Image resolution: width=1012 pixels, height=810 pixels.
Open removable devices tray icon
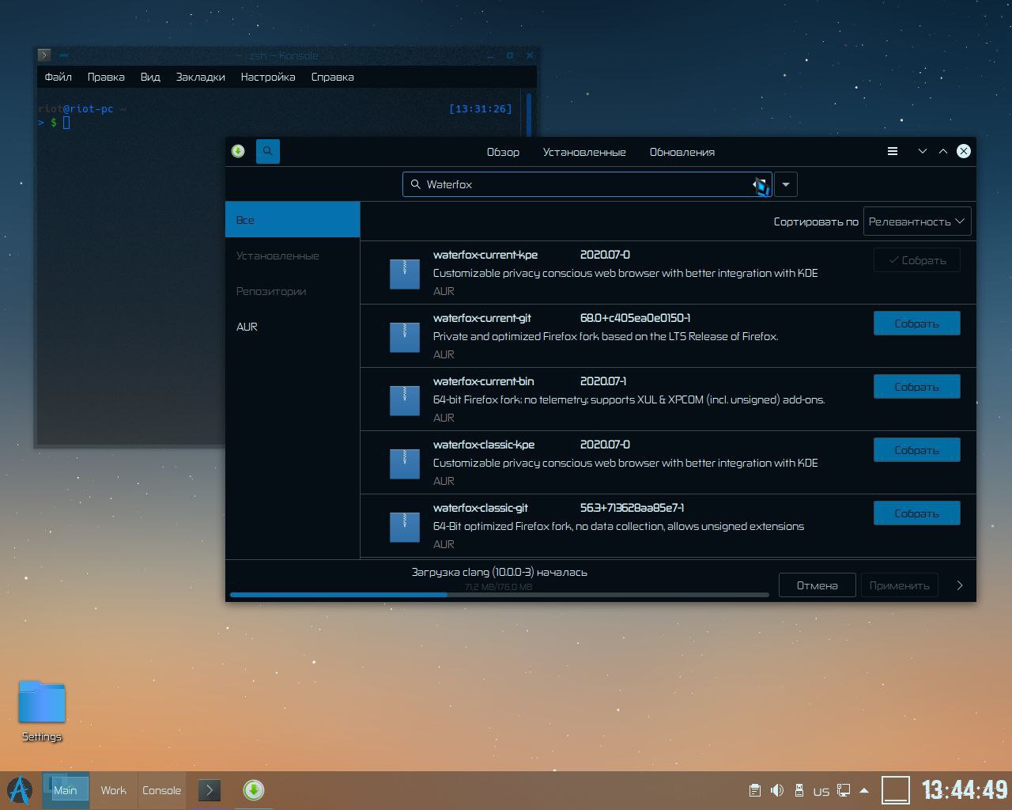[799, 790]
